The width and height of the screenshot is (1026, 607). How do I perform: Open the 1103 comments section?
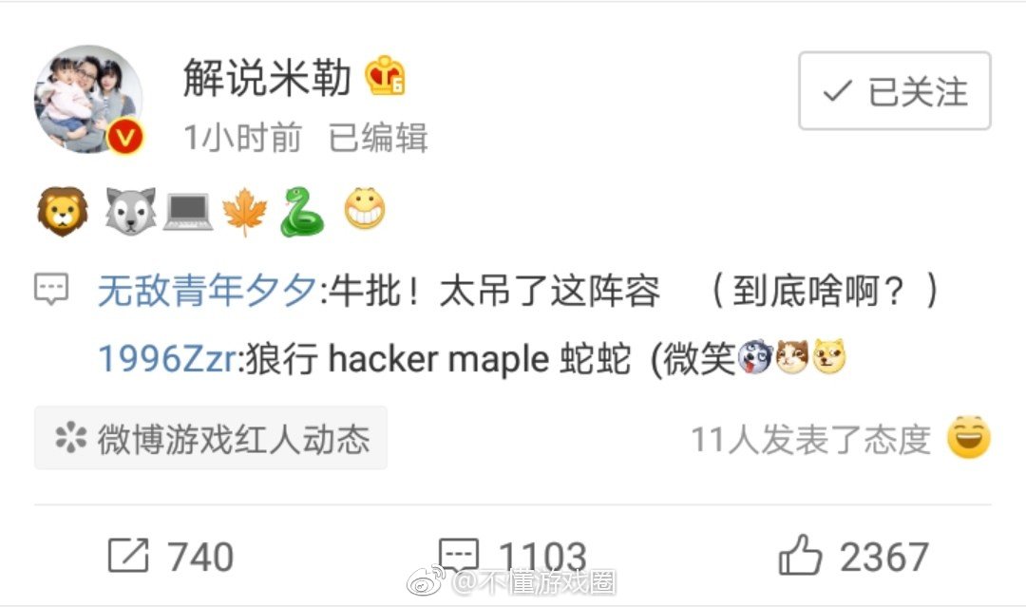point(512,556)
